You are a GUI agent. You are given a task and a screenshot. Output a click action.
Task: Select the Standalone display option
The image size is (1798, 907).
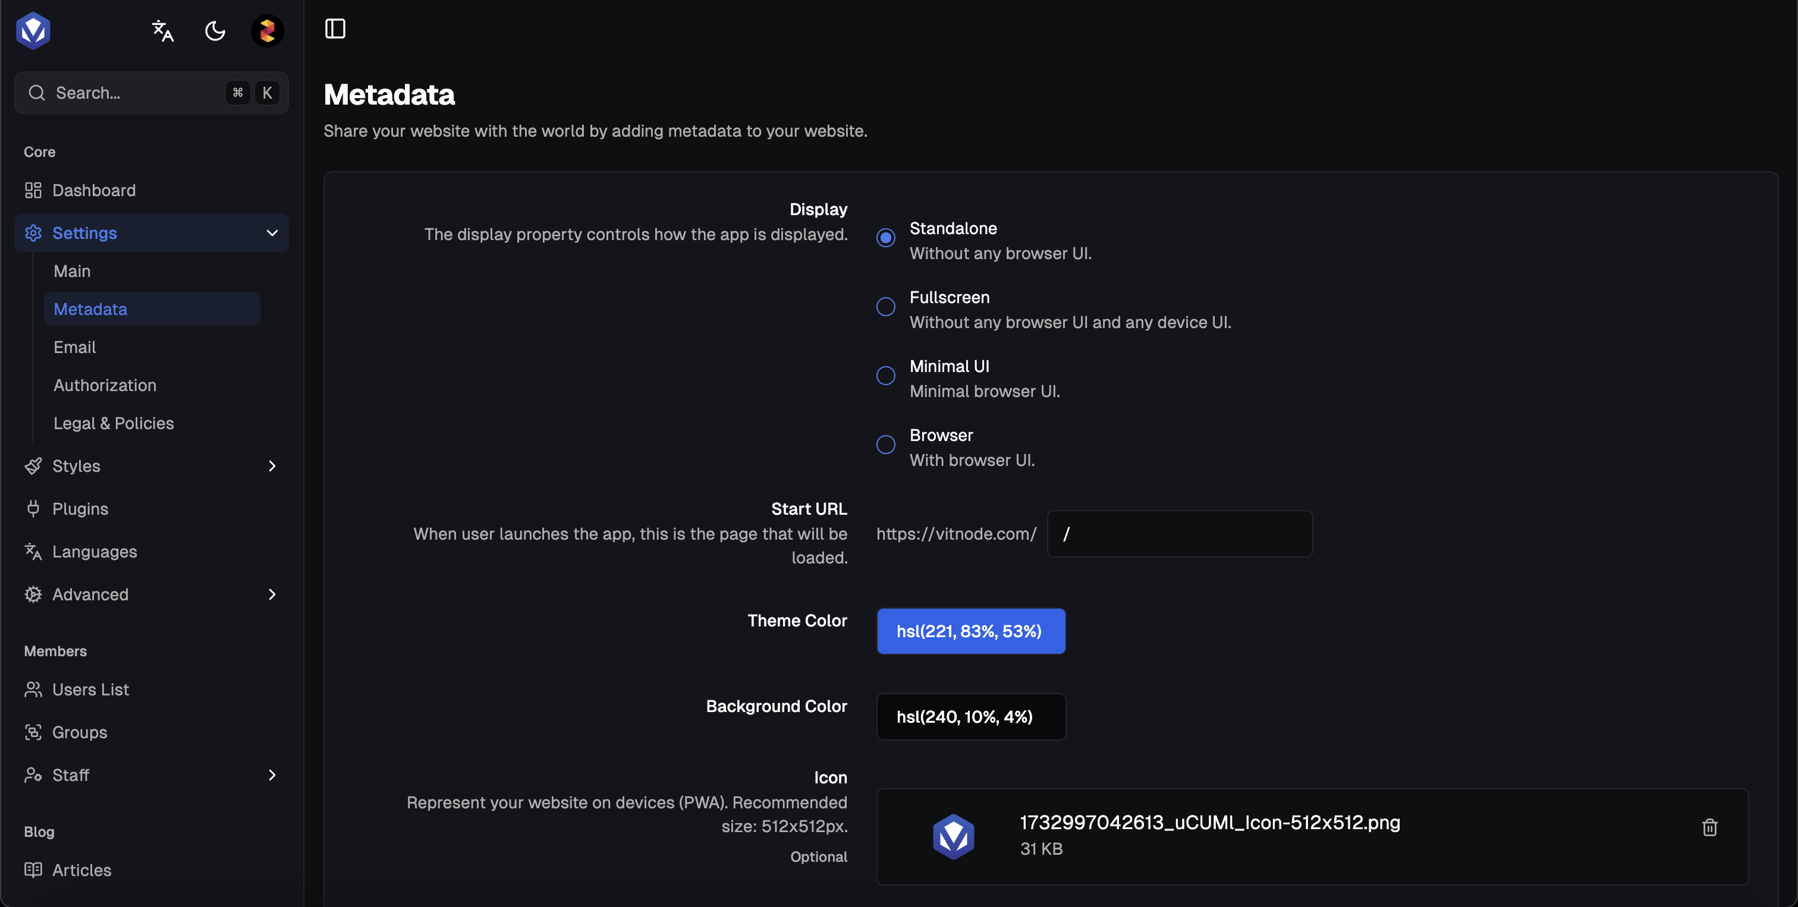pyautogui.click(x=886, y=238)
